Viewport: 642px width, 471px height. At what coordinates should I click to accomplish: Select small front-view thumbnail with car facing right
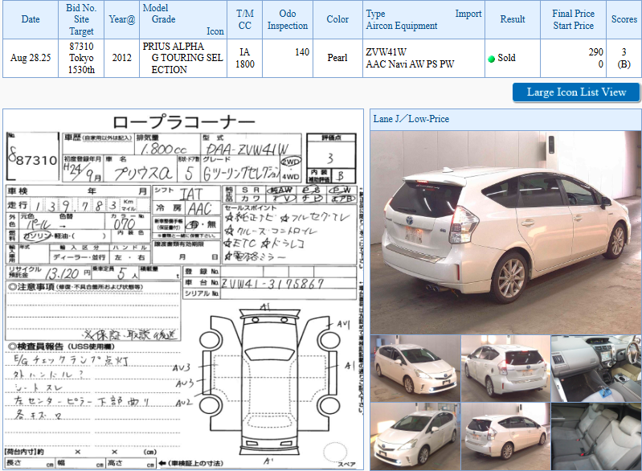tap(415, 368)
